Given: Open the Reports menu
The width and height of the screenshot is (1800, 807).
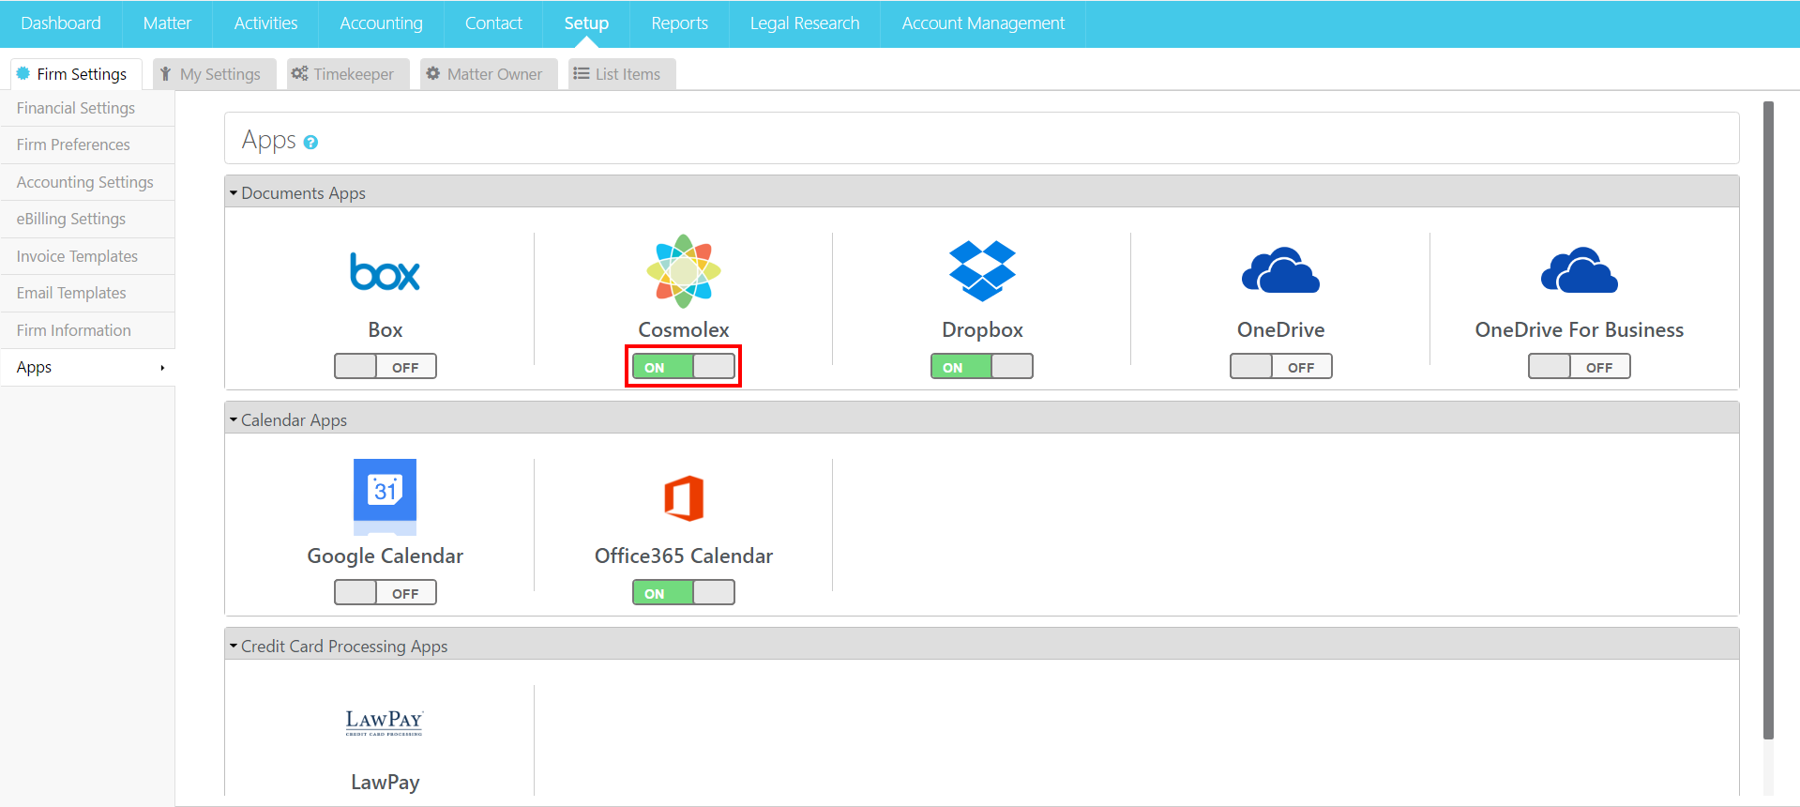Looking at the screenshot, I should click(x=679, y=23).
